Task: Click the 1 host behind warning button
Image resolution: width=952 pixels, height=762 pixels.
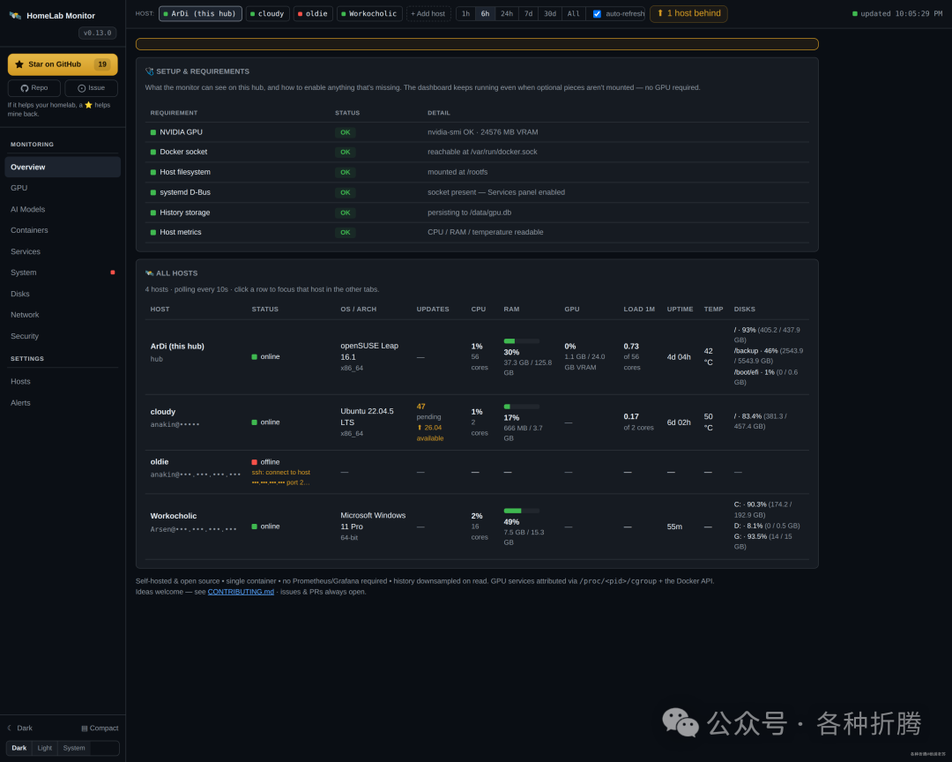Action: (688, 13)
